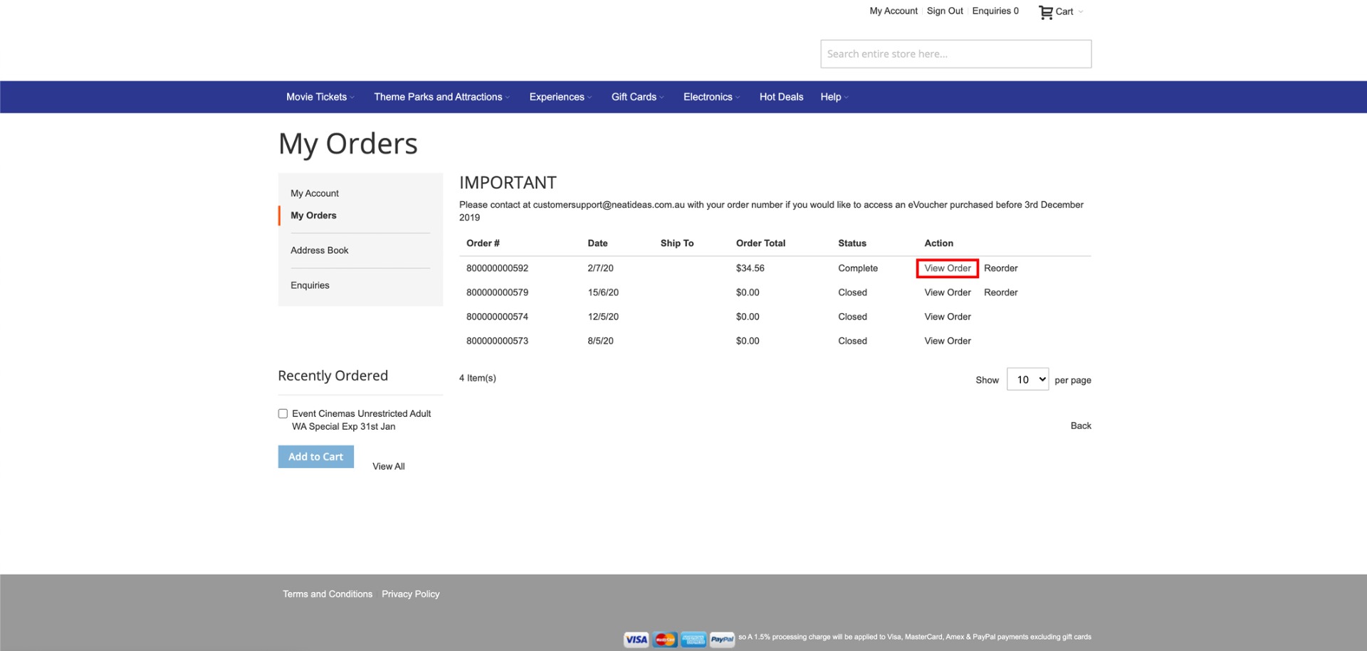Open the per page count dropdown
This screenshot has width=1367, height=651.
[1027, 379]
